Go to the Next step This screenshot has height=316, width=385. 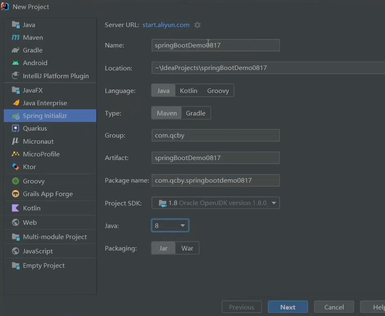click(x=288, y=307)
